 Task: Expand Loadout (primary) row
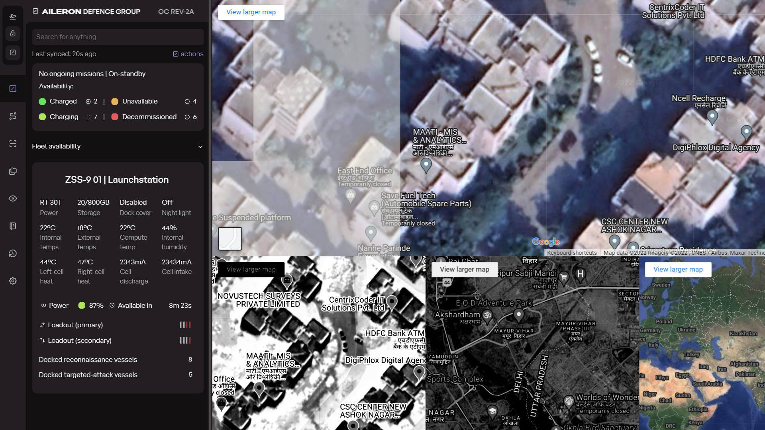tap(75, 325)
